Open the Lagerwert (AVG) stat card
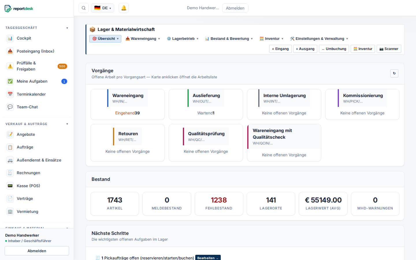The height and width of the screenshot is (260, 416). (x=323, y=204)
